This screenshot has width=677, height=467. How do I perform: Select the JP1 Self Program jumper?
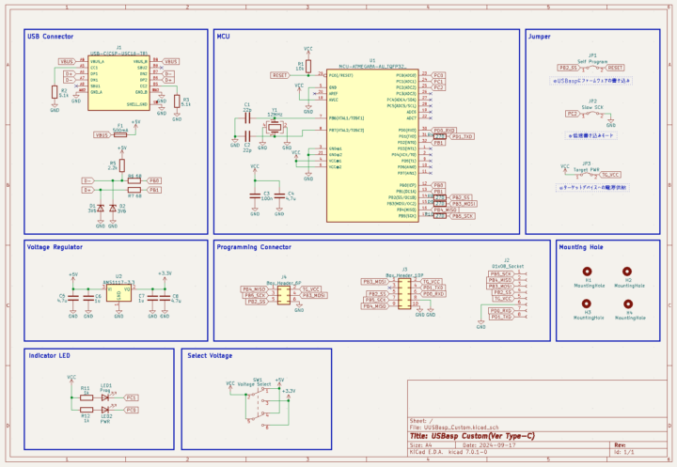(x=592, y=68)
